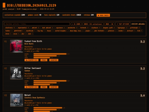Open the Bitter Sentiment album cover
The image size is (149, 112).
pos(17,73)
